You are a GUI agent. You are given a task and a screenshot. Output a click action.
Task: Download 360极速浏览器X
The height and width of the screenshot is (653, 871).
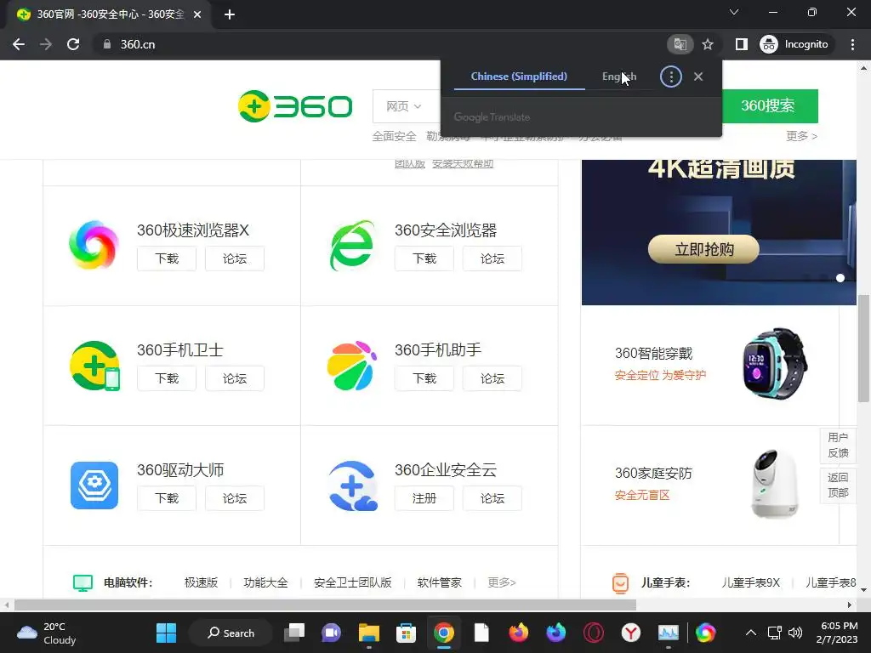167,258
